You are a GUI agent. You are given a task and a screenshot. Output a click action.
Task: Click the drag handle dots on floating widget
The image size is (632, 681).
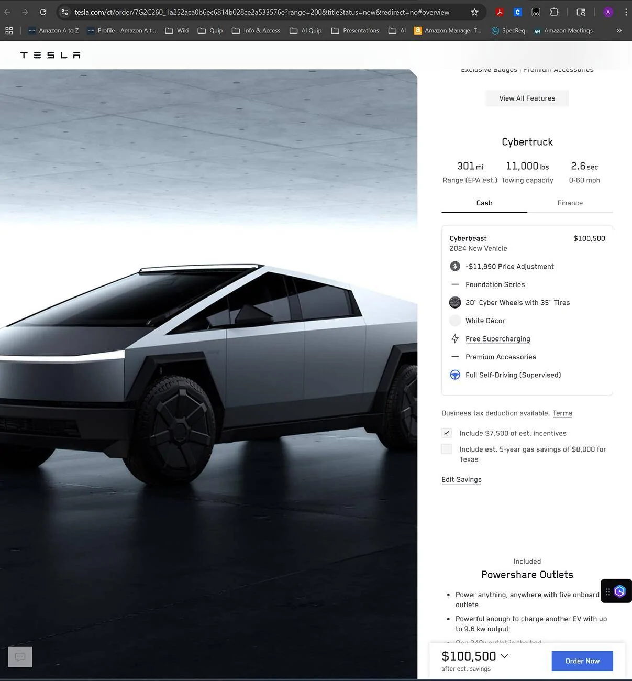click(x=607, y=591)
